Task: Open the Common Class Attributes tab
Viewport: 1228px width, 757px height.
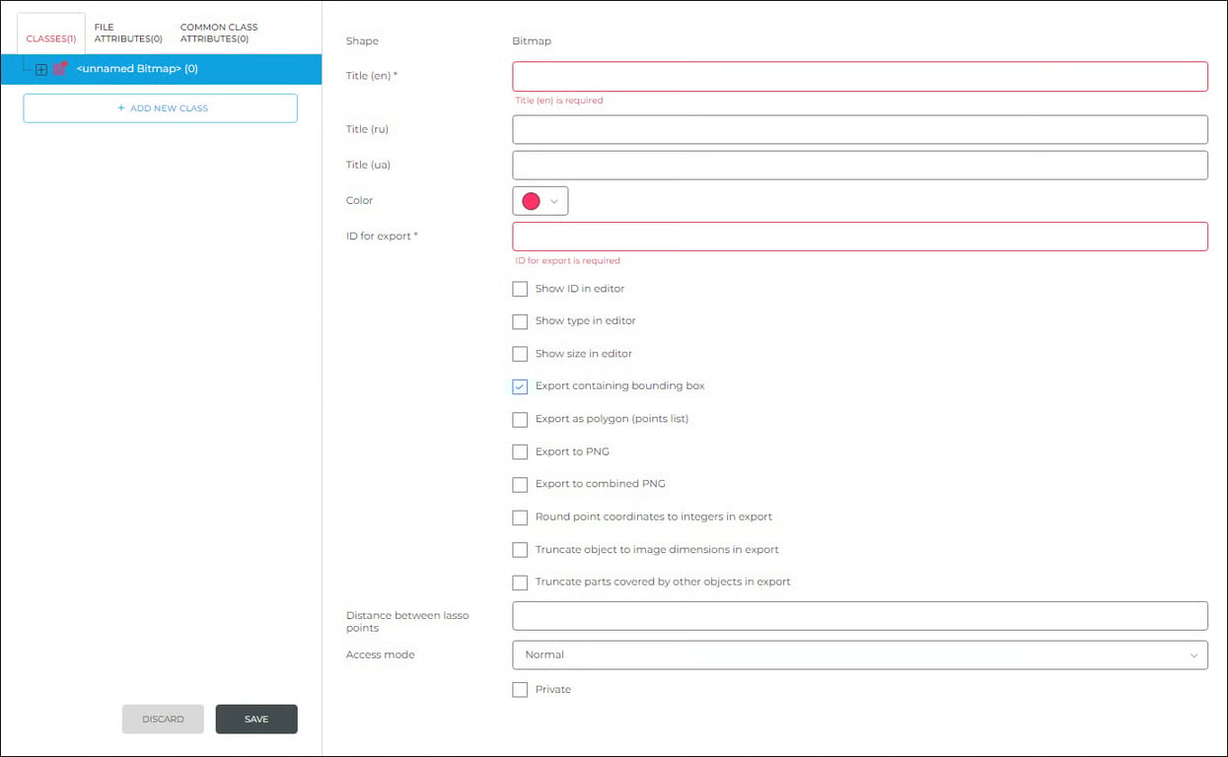Action: [218, 33]
